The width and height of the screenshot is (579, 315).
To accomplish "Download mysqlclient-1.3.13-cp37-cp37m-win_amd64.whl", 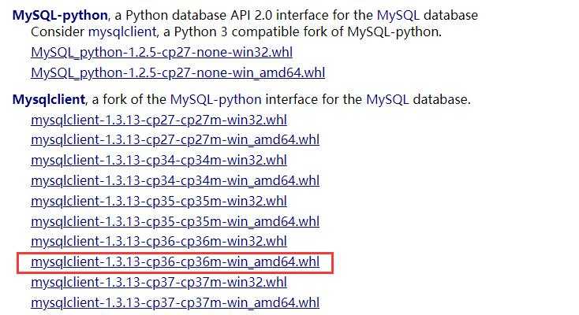I will pyautogui.click(x=175, y=303).
